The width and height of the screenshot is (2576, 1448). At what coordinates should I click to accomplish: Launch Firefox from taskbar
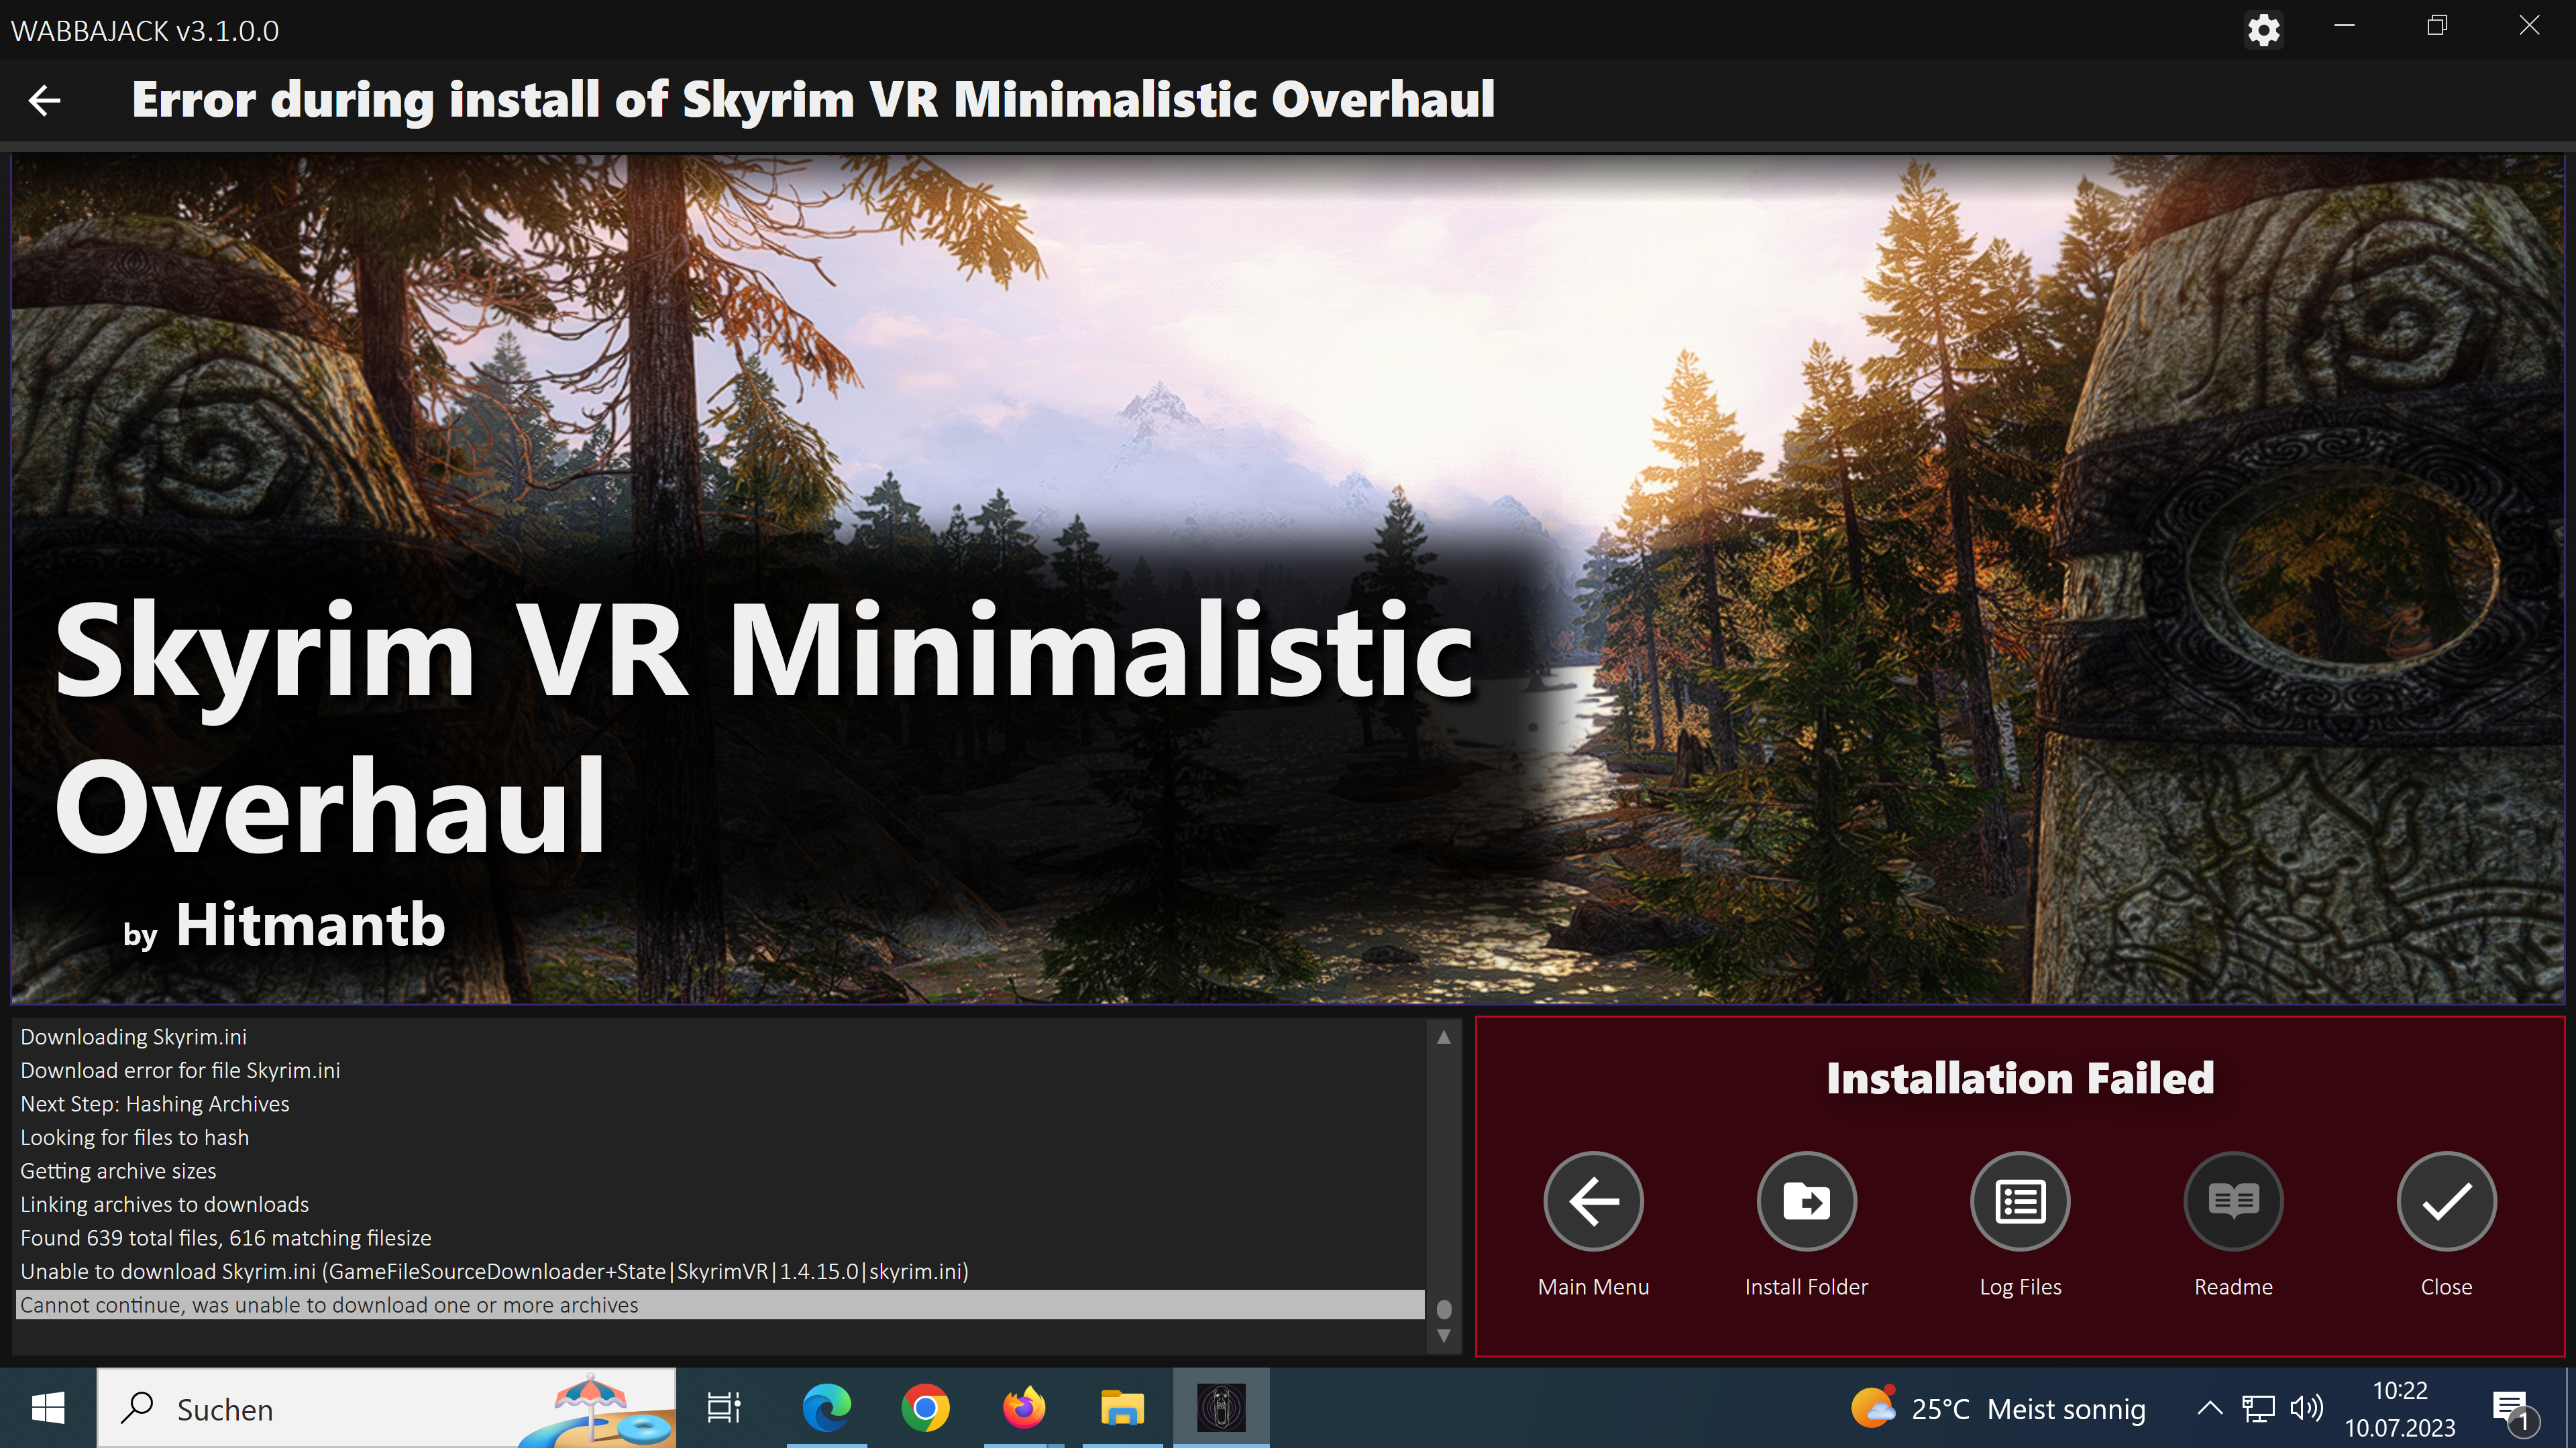click(x=1023, y=1408)
